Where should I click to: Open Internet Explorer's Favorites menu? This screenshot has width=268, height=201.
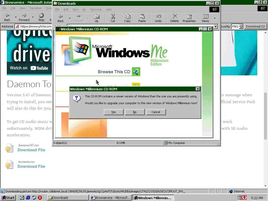coord(35,8)
